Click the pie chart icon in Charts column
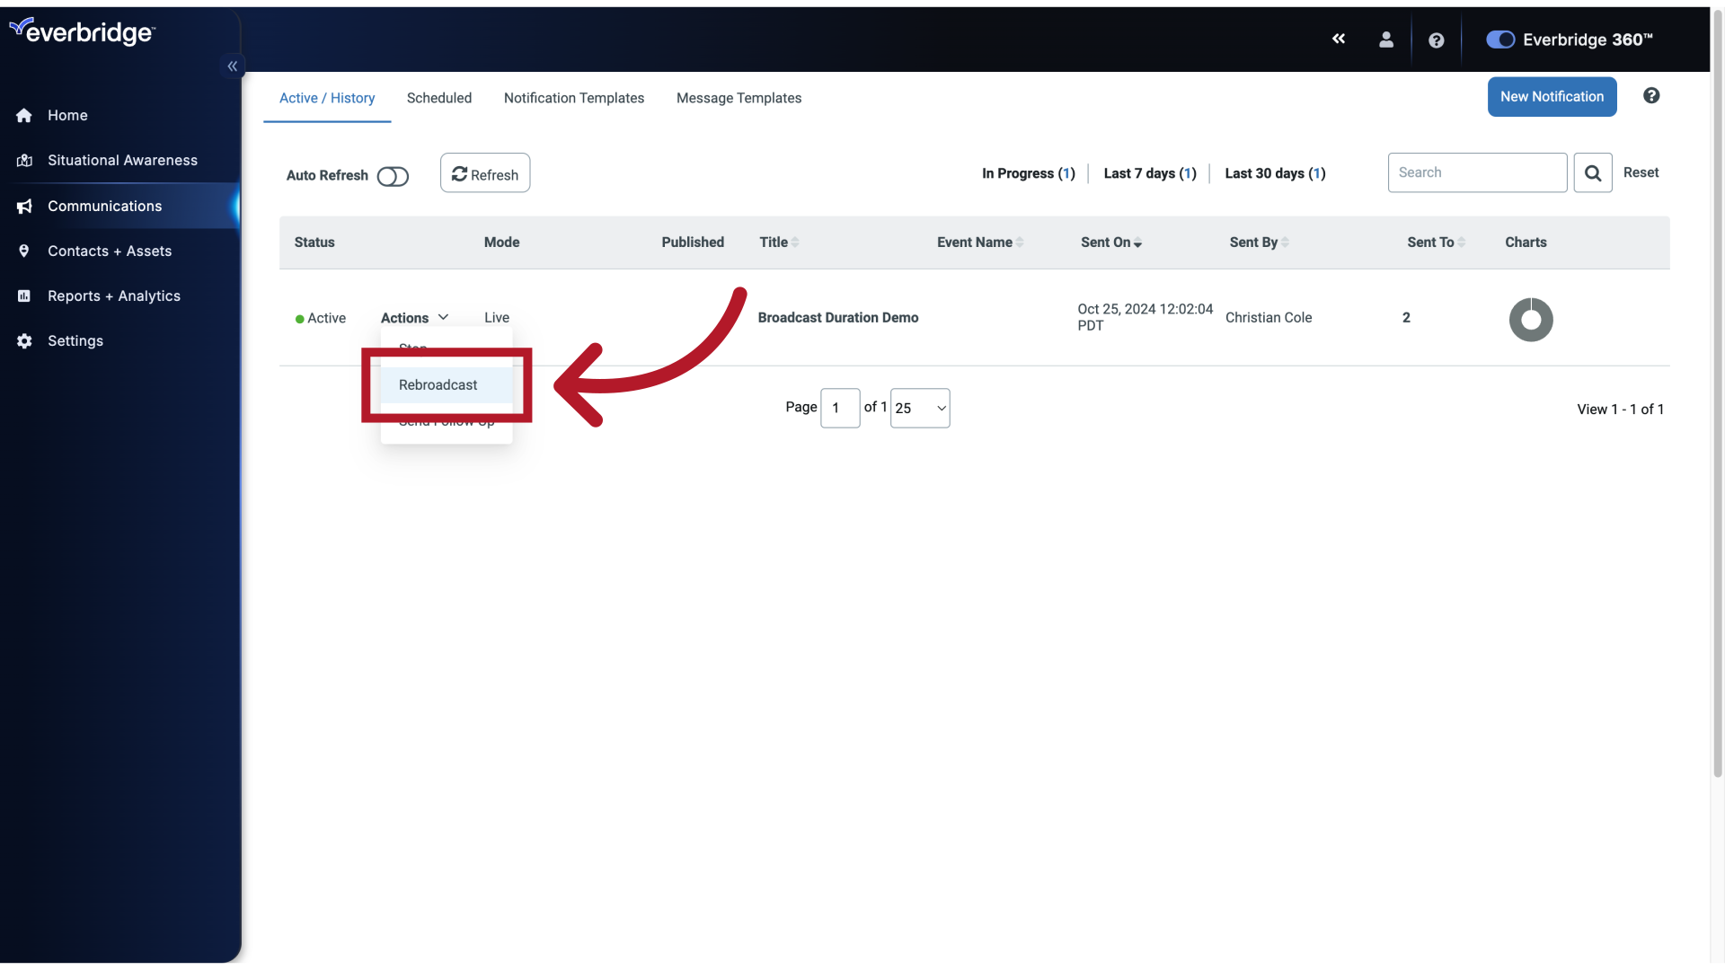1725x970 pixels. (x=1531, y=317)
